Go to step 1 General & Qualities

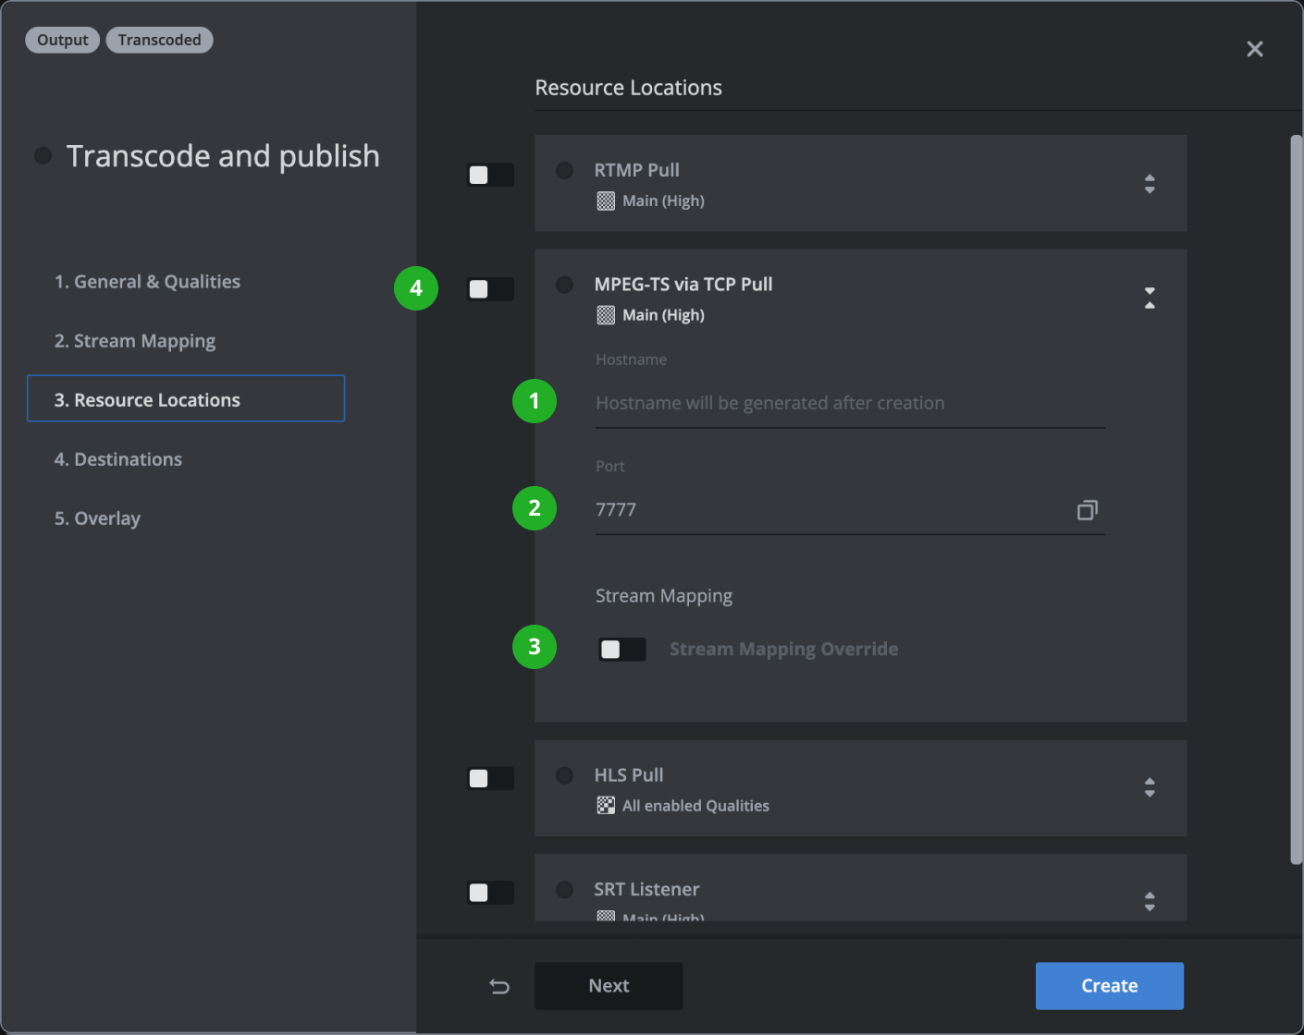tap(147, 282)
